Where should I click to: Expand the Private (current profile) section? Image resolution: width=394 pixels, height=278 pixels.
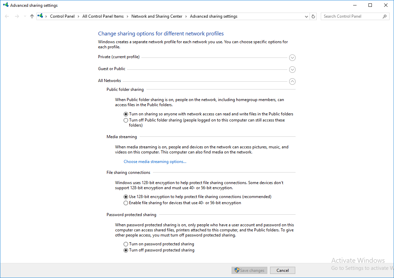click(292, 58)
